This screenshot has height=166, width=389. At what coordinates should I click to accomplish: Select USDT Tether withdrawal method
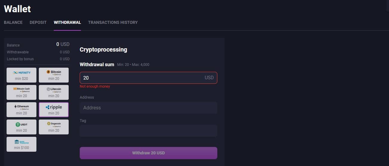pos(21,127)
